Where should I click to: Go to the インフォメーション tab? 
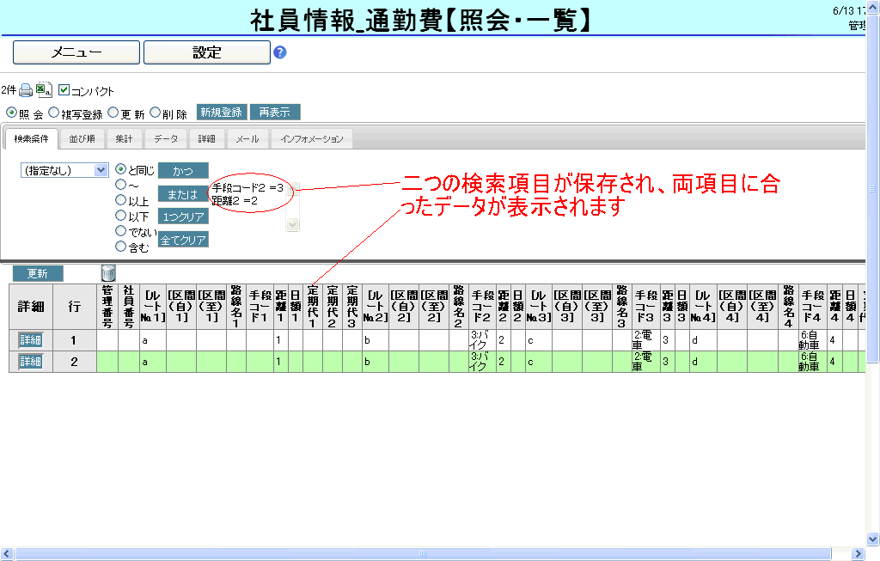[311, 139]
